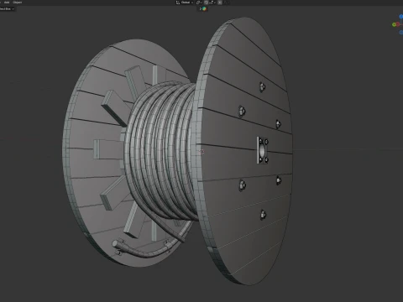Open the transform pivot point dropdown
This screenshot has height=302, width=403.
199,3
